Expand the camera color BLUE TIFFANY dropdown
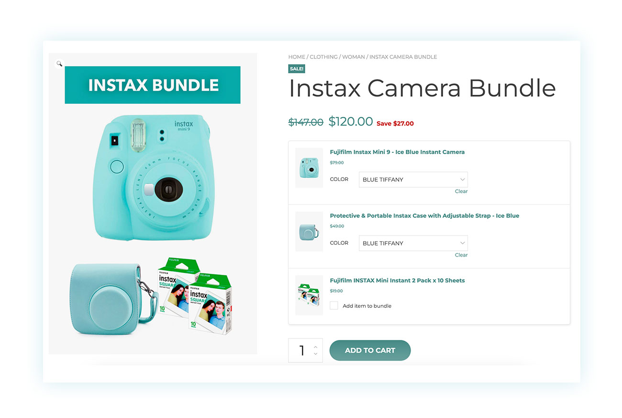This screenshot has height=418, width=622. (x=413, y=180)
